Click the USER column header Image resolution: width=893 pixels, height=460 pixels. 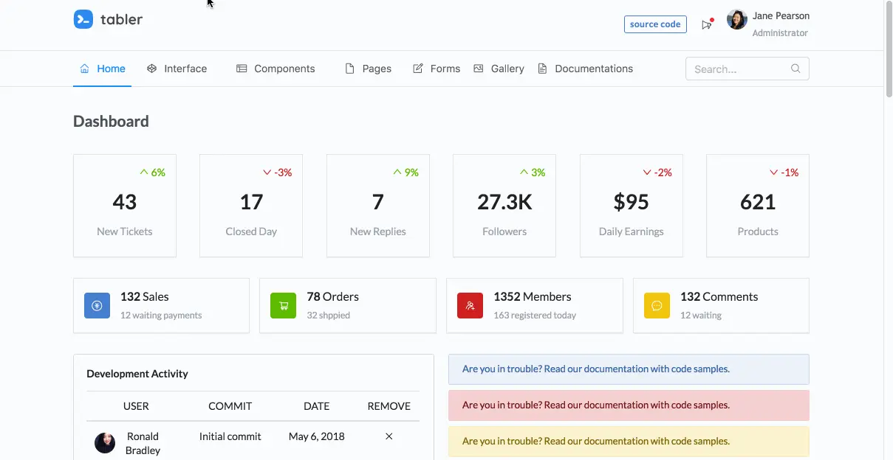136,406
